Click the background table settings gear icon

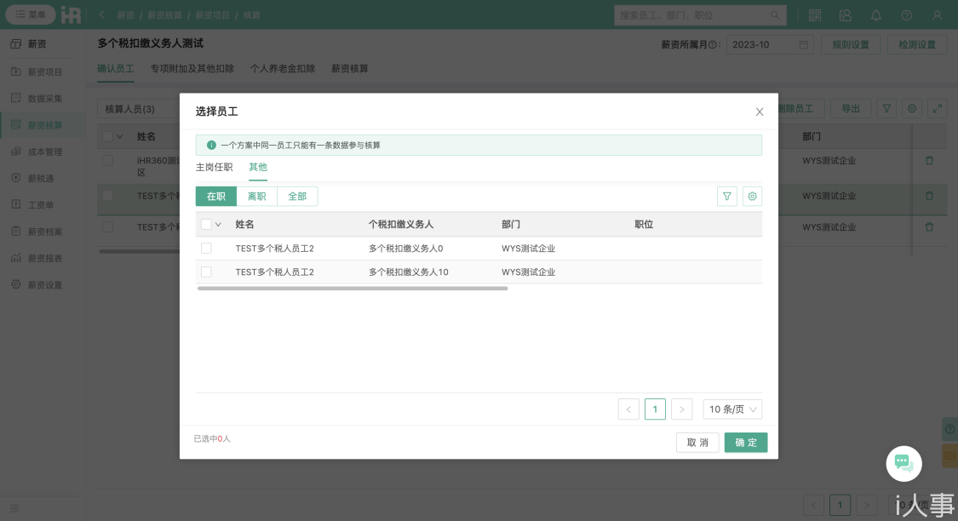tap(911, 109)
